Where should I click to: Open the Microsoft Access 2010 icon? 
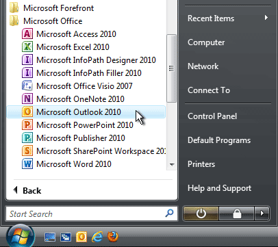(x=27, y=34)
